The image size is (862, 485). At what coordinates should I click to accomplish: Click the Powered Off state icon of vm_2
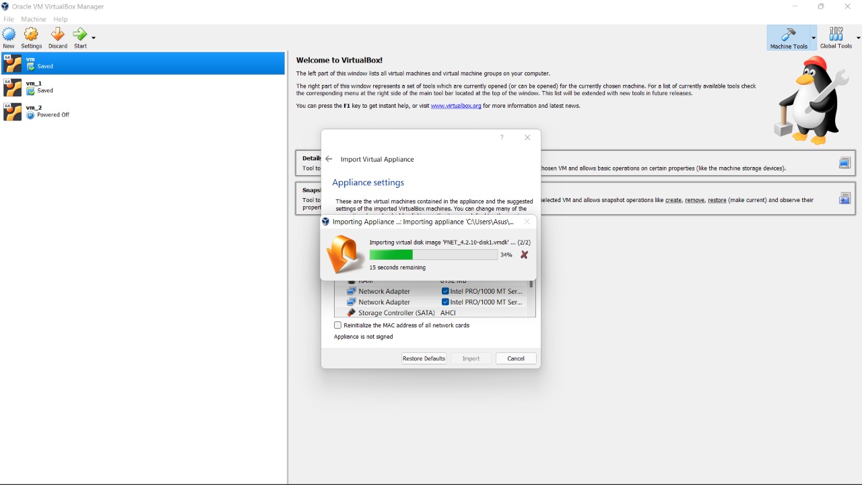click(30, 116)
